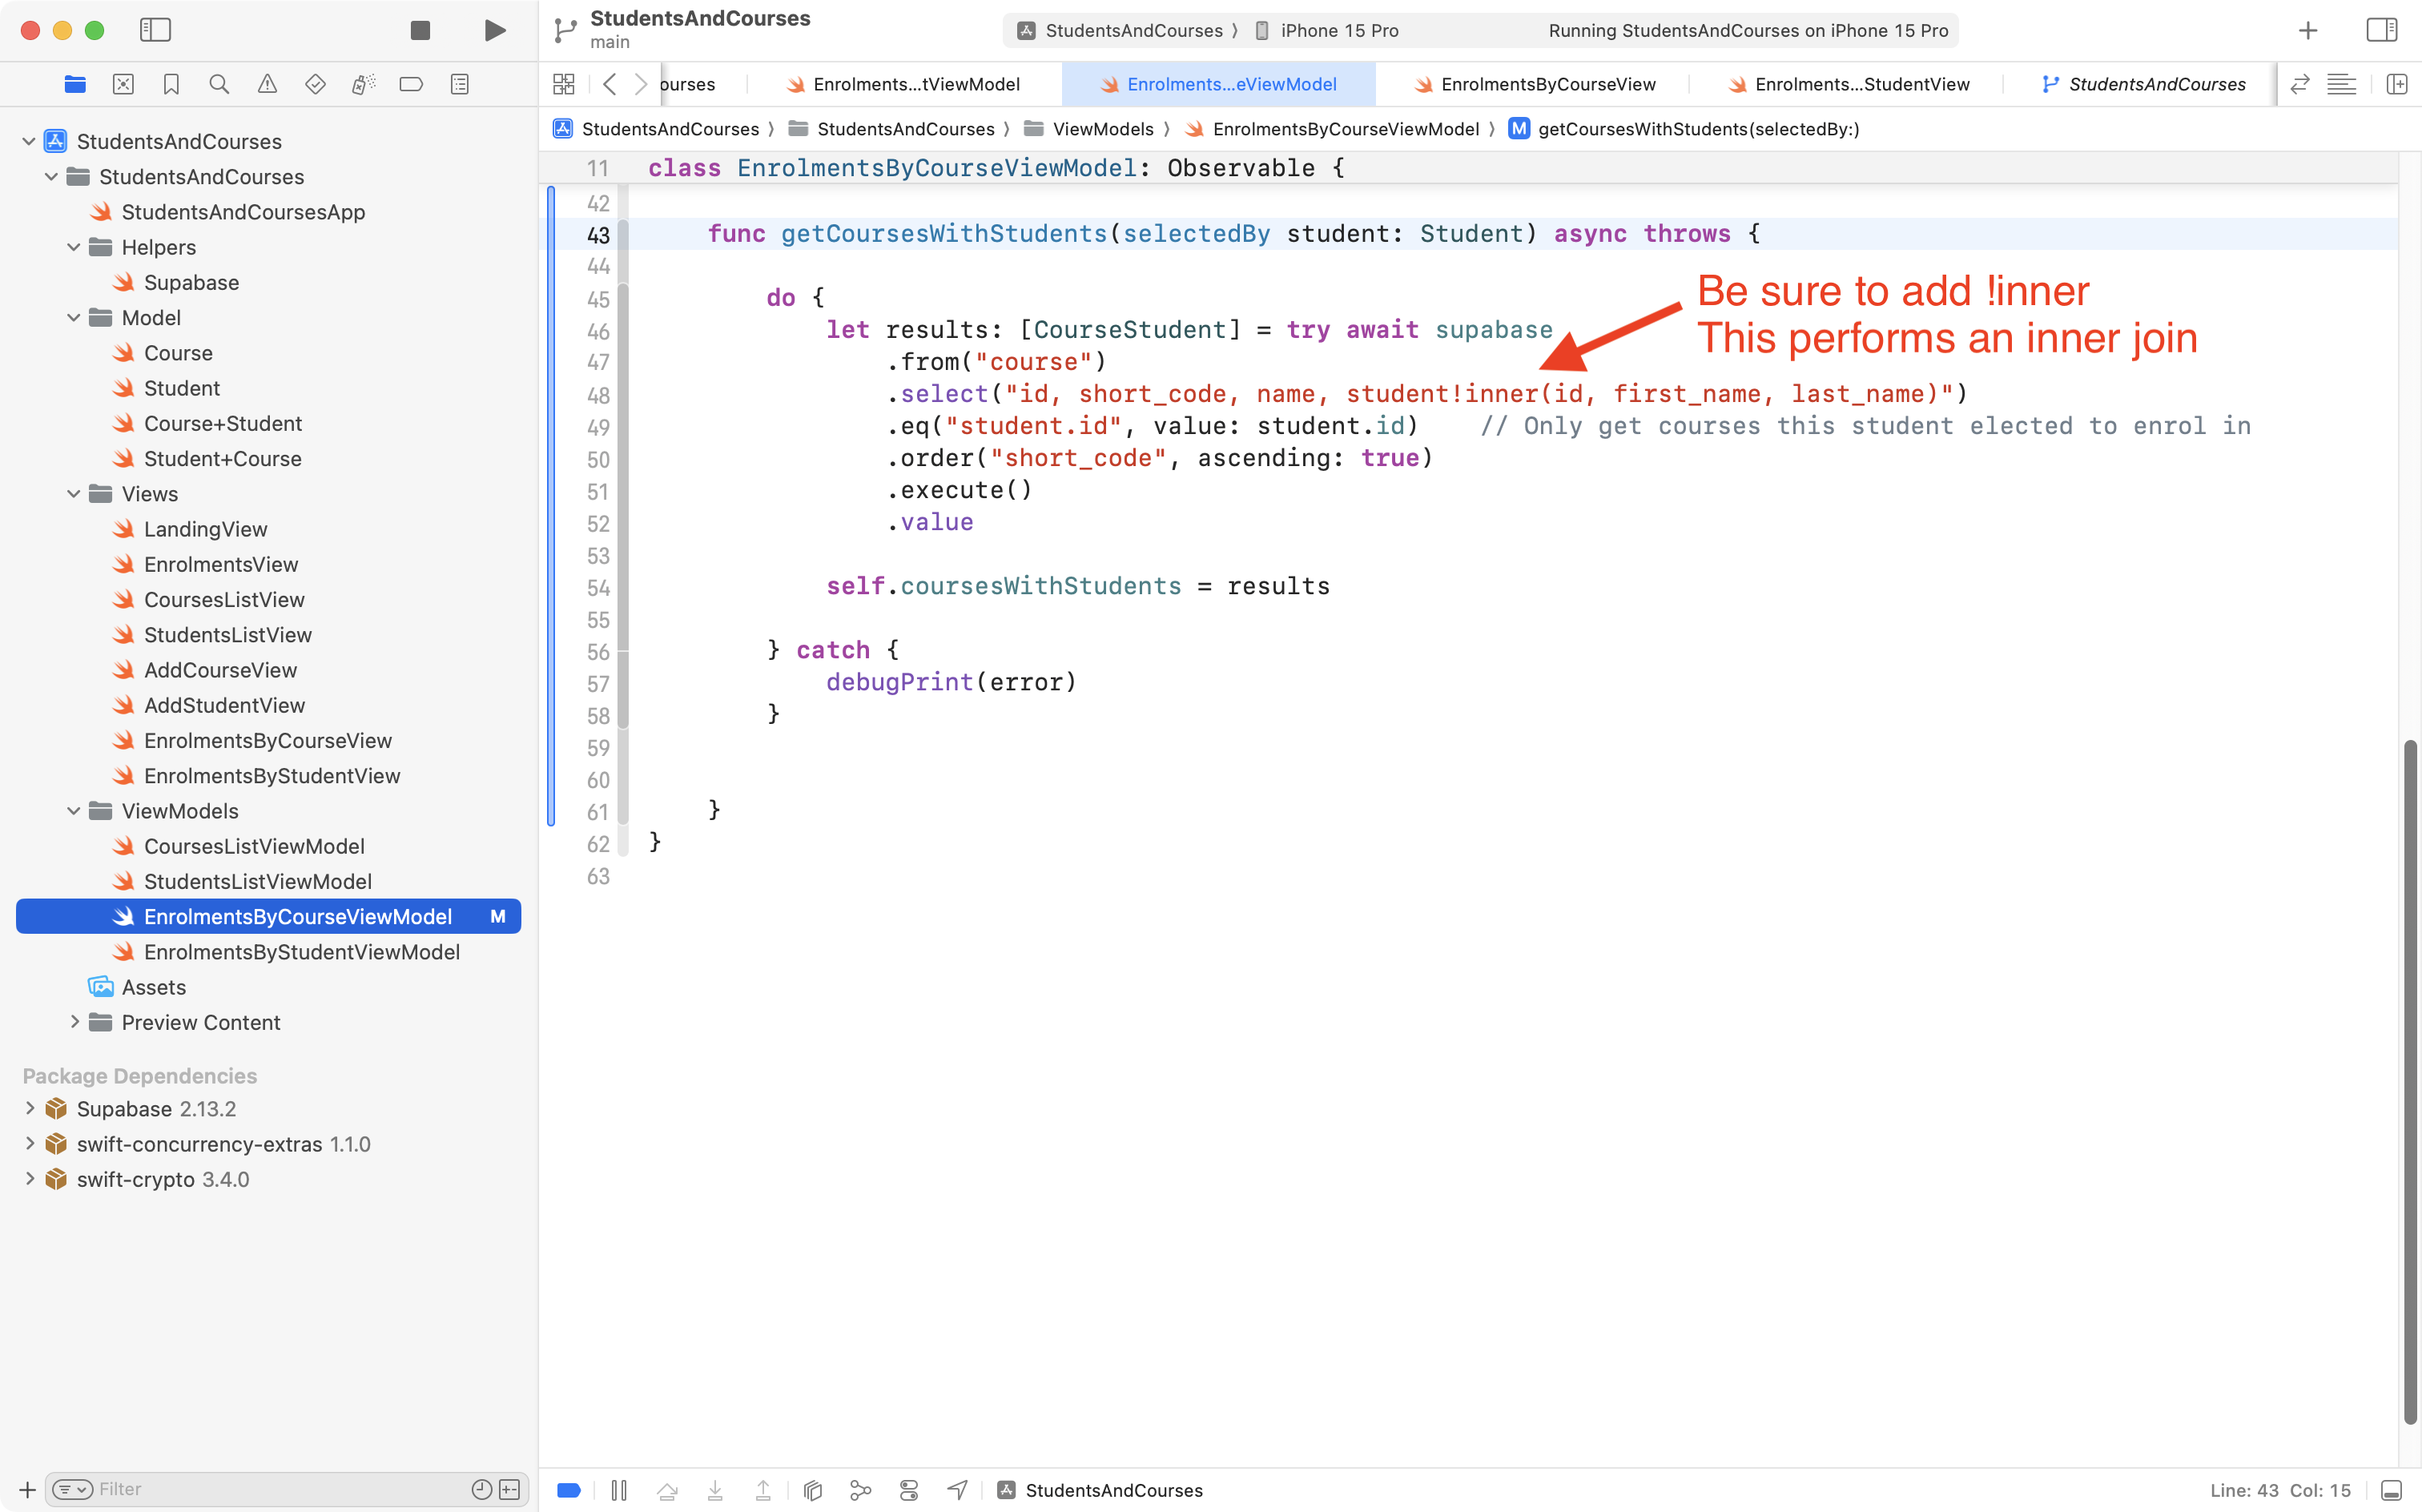Toggle breakpoint activation in debug bar
The image size is (2422, 1512).
(568, 1490)
